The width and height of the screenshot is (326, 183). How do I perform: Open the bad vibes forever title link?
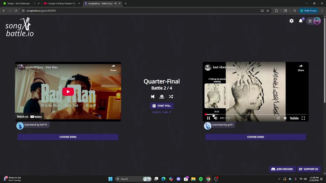225,67
